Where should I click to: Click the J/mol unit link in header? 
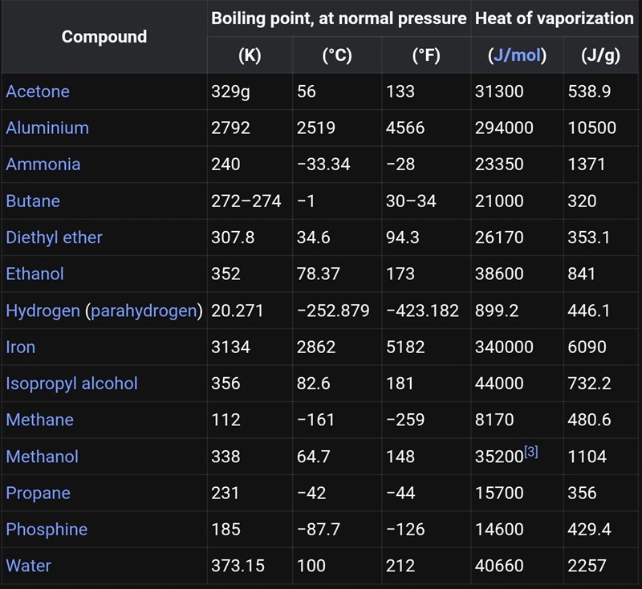[516, 56]
